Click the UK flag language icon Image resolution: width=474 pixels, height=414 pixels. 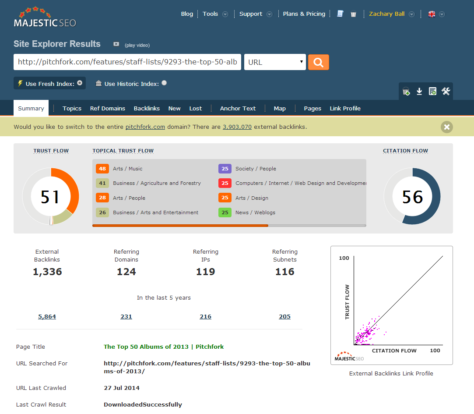(x=432, y=14)
